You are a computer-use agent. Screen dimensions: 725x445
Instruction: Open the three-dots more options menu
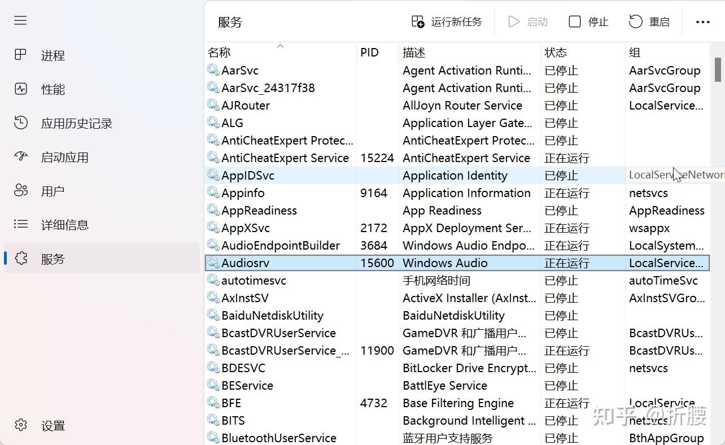point(702,22)
